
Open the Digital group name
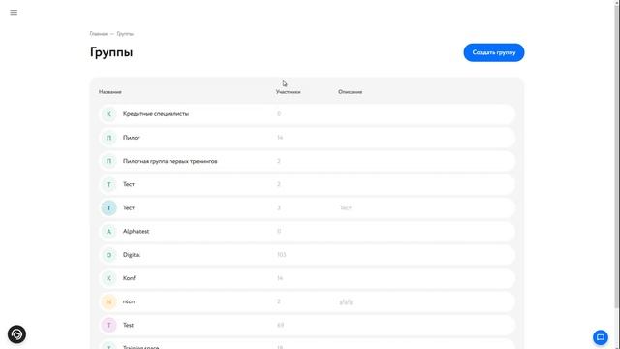point(132,255)
